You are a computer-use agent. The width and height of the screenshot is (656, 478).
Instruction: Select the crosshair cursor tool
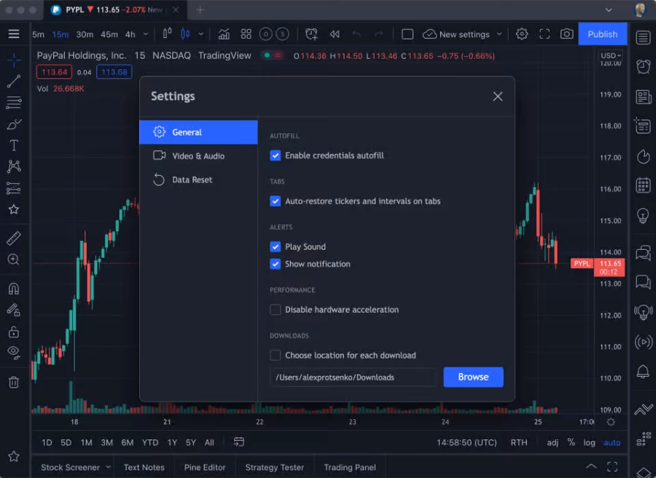coord(14,60)
